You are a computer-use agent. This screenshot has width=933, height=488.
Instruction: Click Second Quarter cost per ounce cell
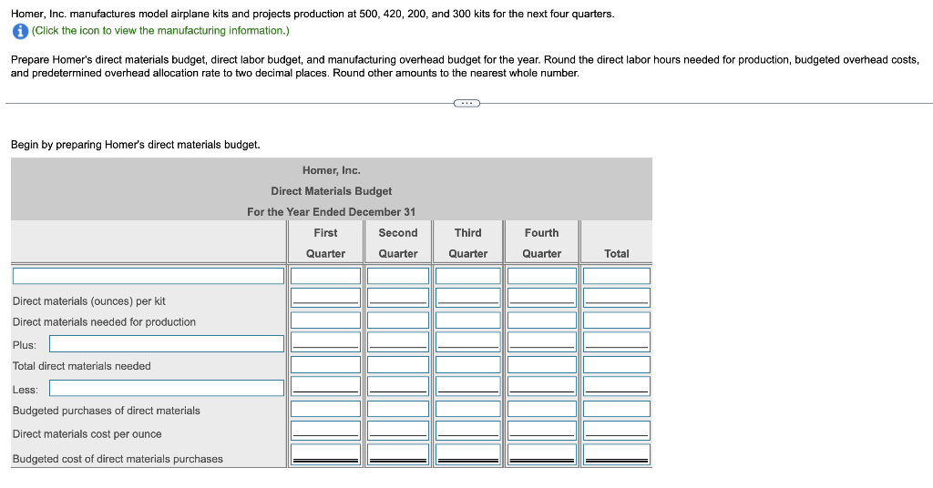point(398,431)
